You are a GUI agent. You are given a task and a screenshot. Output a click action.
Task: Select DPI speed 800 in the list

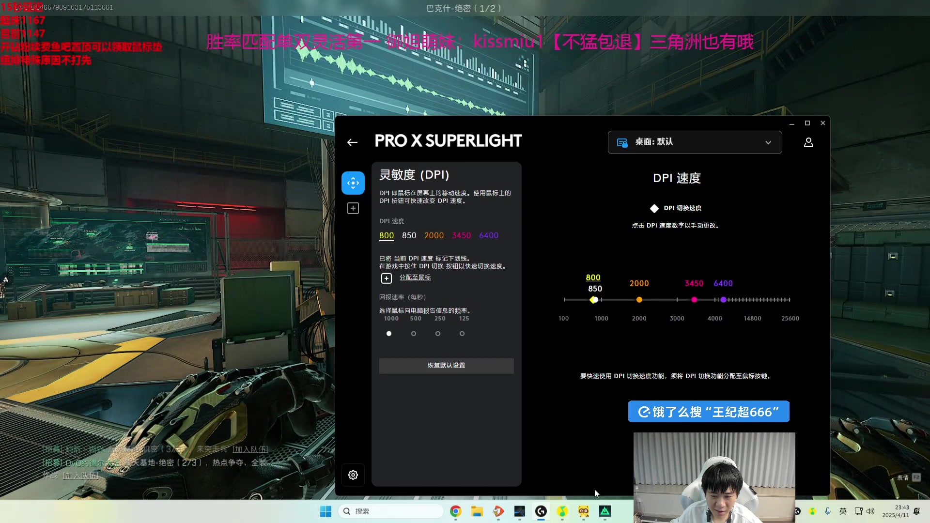tap(387, 235)
